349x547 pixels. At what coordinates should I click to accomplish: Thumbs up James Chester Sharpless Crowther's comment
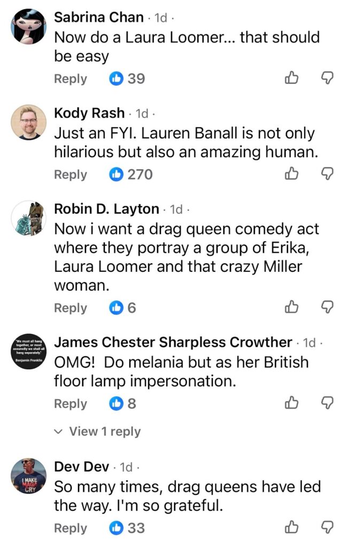(x=291, y=403)
